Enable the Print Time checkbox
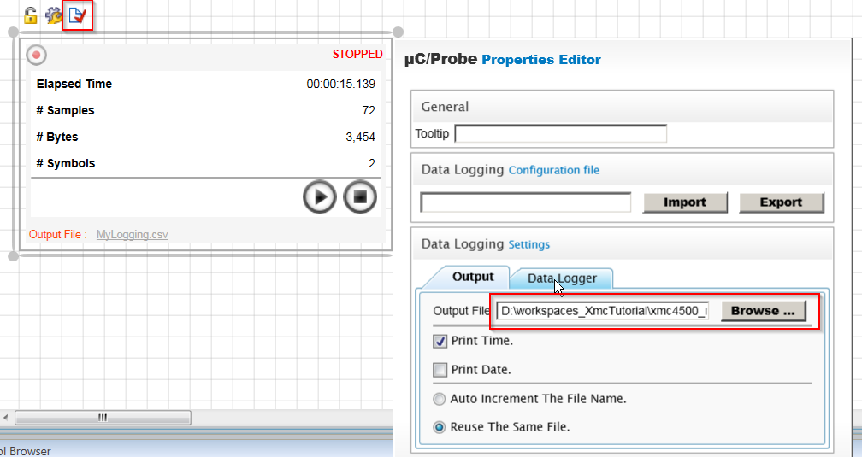Viewport: 862px width, 457px height. pyautogui.click(x=440, y=341)
